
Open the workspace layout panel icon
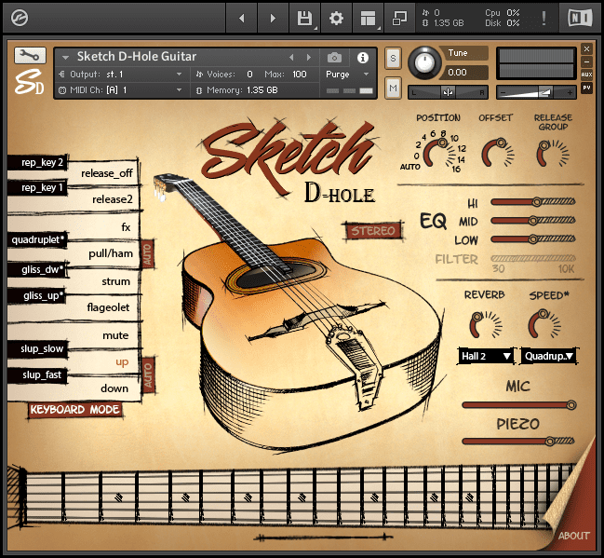368,18
